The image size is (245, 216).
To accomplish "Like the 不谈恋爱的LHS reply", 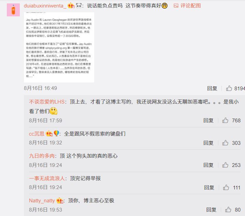I will (225, 120).
